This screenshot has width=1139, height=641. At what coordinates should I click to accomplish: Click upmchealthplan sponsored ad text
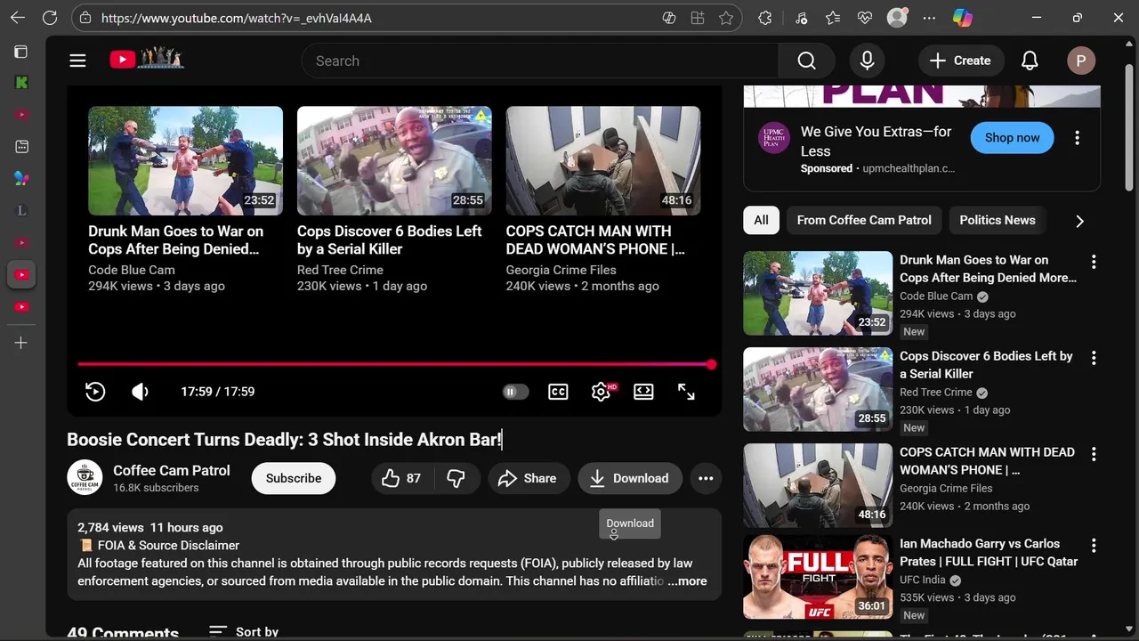tap(909, 168)
